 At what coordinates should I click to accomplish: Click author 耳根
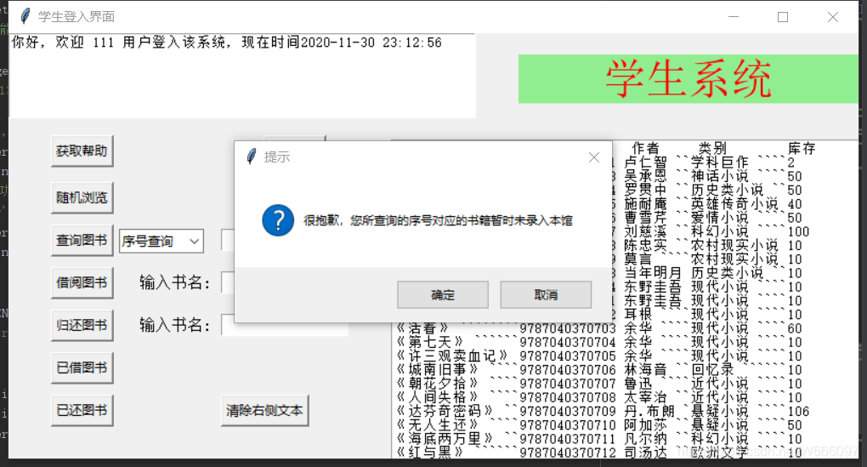[x=638, y=314]
